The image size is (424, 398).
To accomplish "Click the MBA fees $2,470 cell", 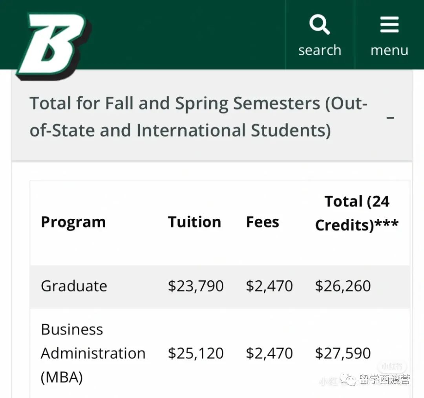I will point(269,353).
